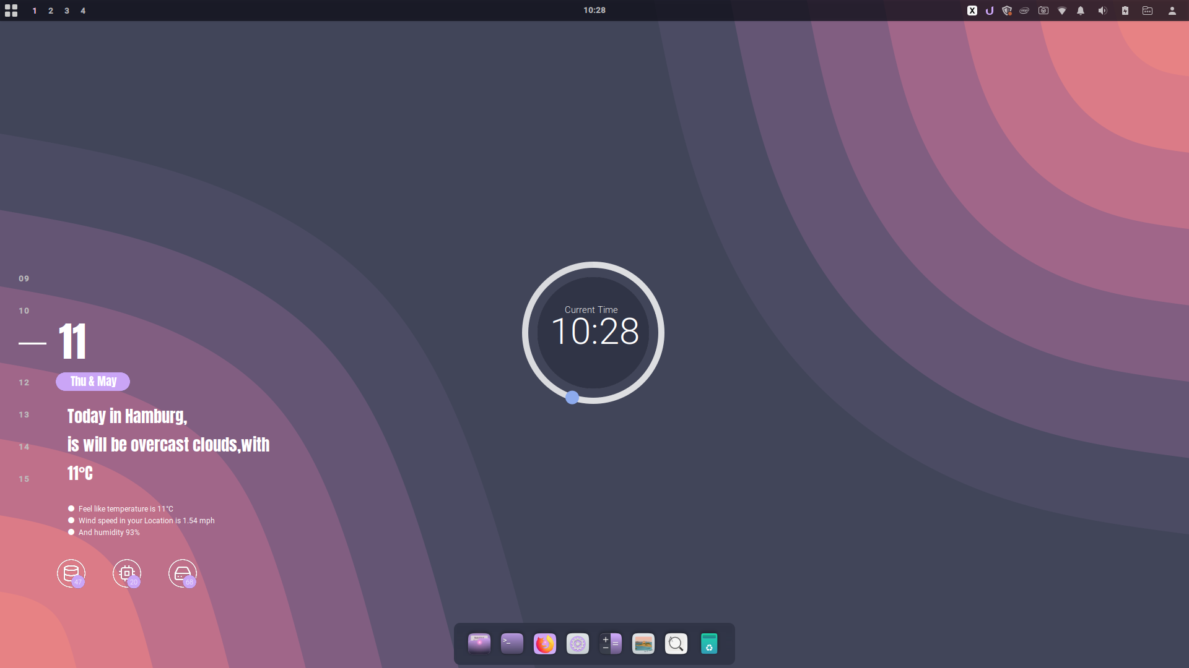
Task: Click the 15 day marker
Action: coord(24,479)
